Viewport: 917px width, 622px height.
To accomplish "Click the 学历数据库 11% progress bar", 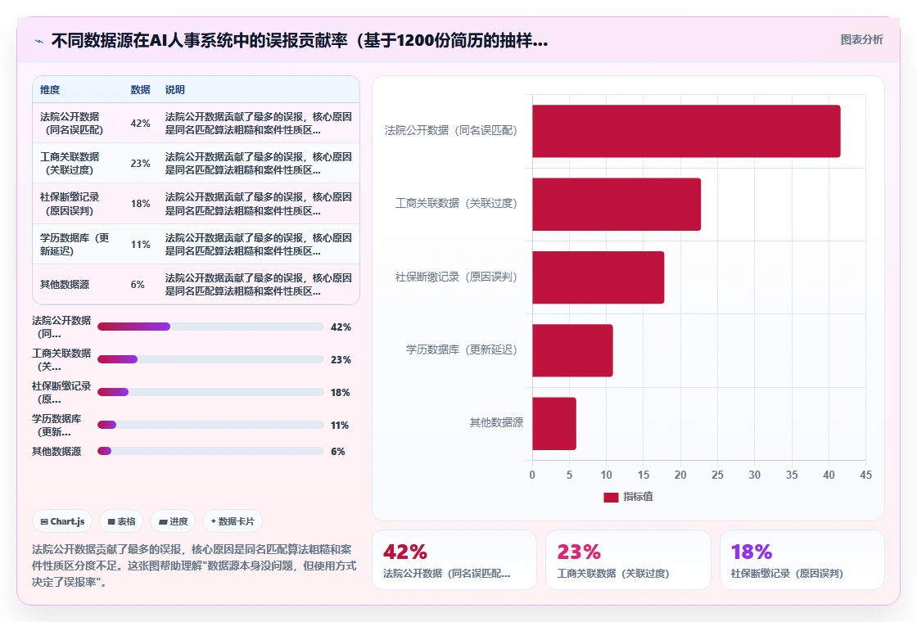I will coord(210,425).
